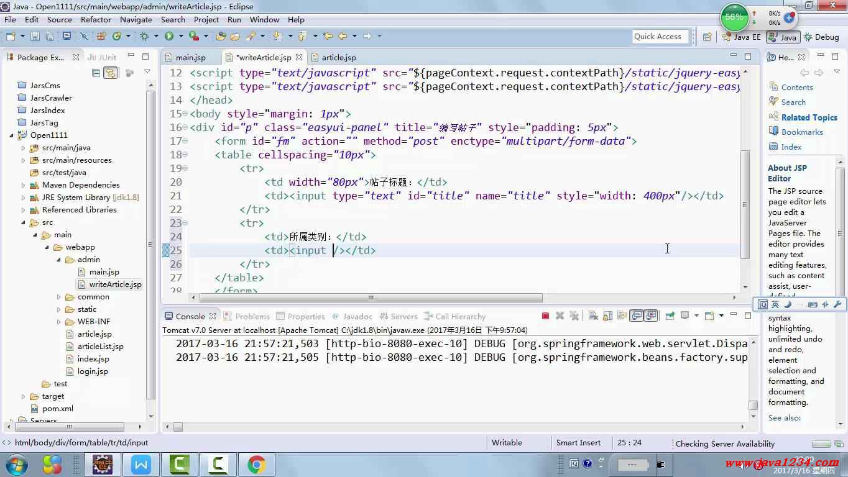The height and width of the screenshot is (477, 848).
Task: Save the current file with the Save icon
Action: point(35,37)
